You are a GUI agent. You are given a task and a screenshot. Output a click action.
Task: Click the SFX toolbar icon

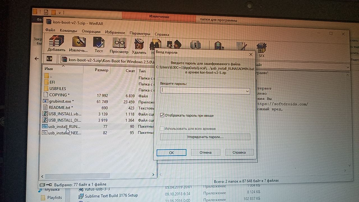pyautogui.click(x=261, y=50)
